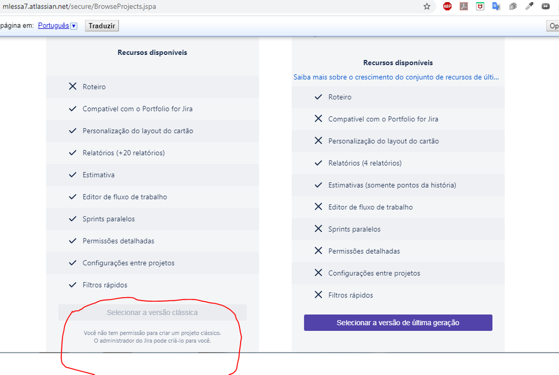Screen dimensions: 559x375
Task: Activate the eyedropper color picker extension
Action: click(529, 6)
